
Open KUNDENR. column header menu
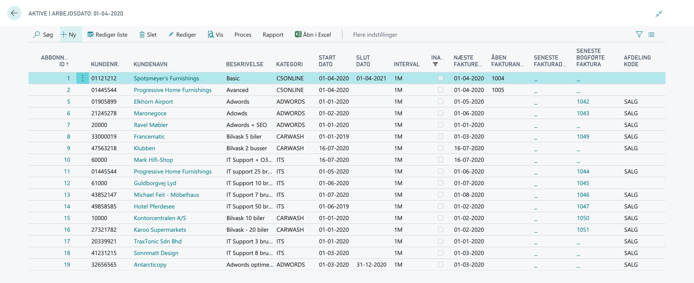click(x=105, y=64)
